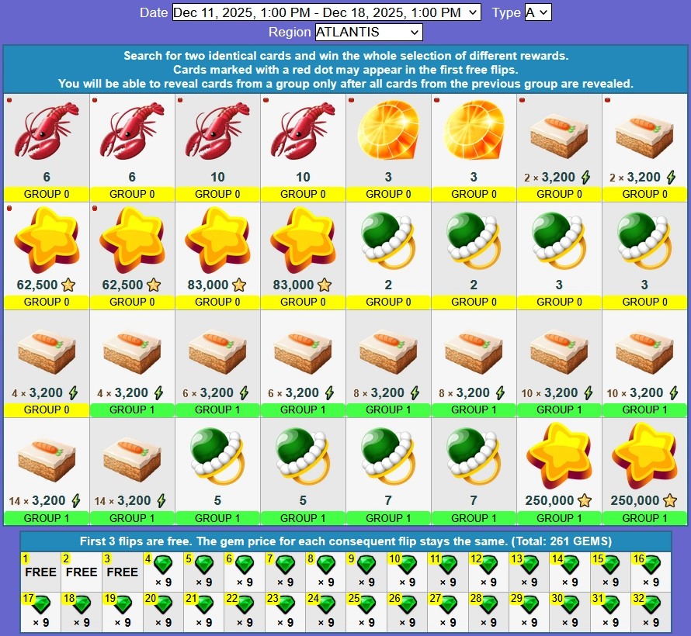Screen dimensions: 691x636
Task: Click the first green ring card valued 2
Action: pyautogui.click(x=388, y=256)
